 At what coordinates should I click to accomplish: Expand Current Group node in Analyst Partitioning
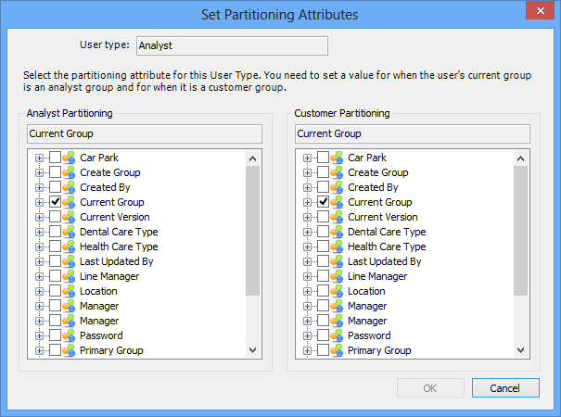[39, 202]
